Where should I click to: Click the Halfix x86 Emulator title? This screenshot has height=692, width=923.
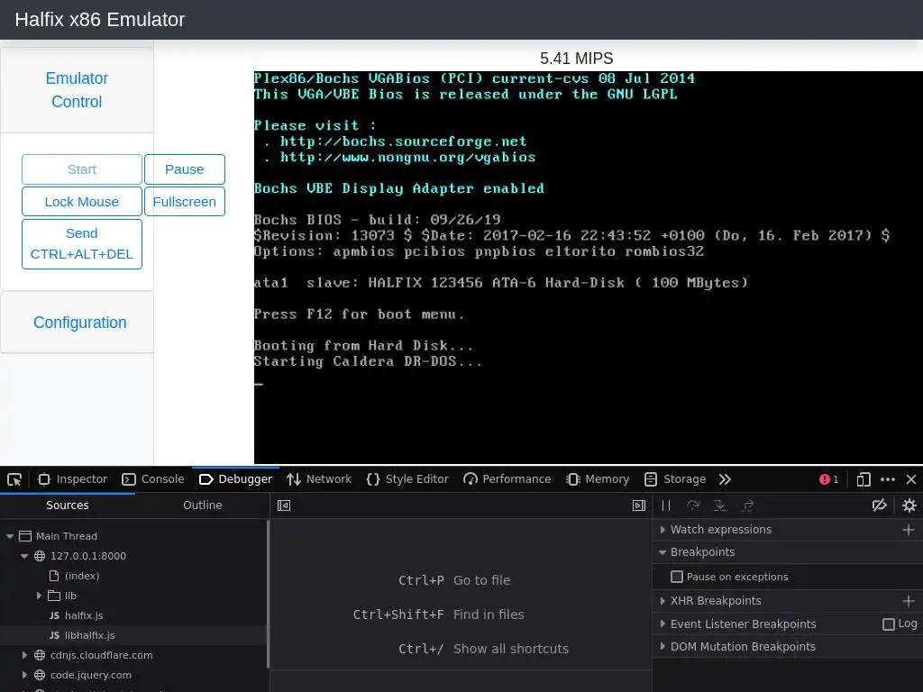[x=99, y=20]
